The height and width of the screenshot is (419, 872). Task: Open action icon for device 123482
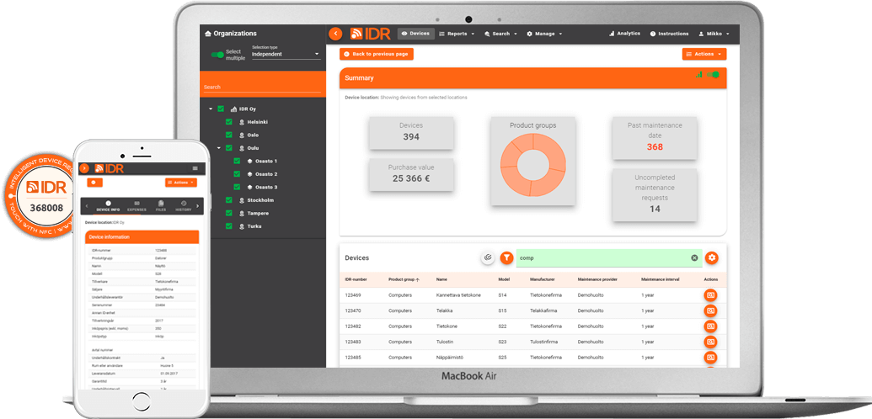710,326
